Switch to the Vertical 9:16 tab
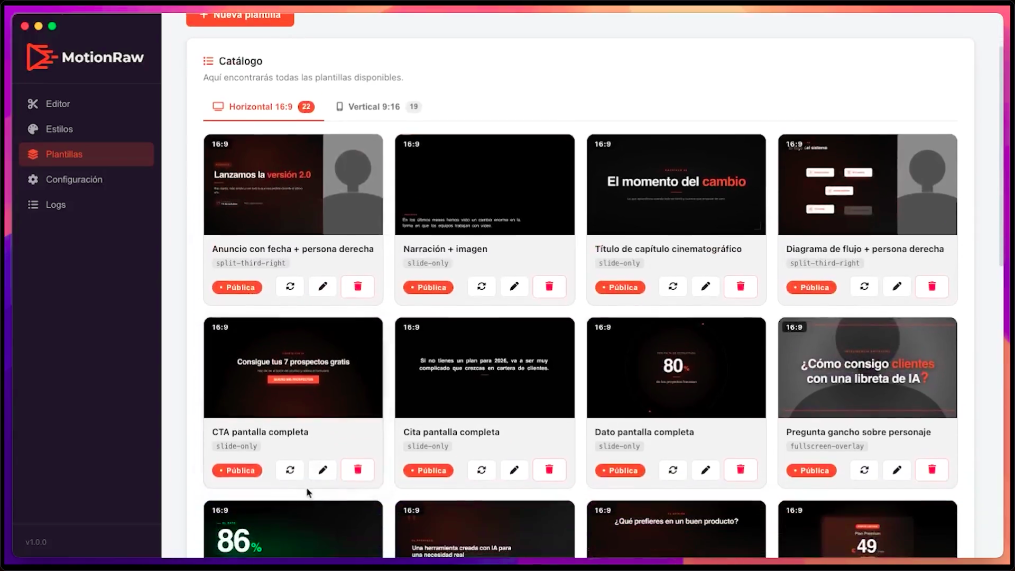Viewport: 1015px width, 571px height. [x=378, y=107]
